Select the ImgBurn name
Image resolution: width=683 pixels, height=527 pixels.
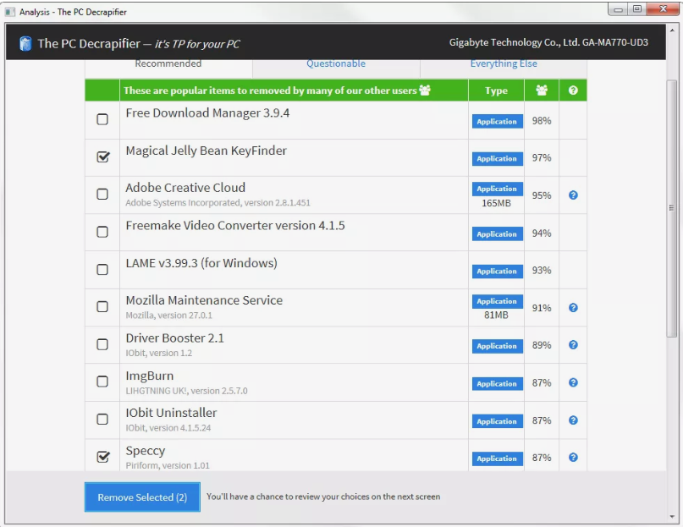[150, 376]
